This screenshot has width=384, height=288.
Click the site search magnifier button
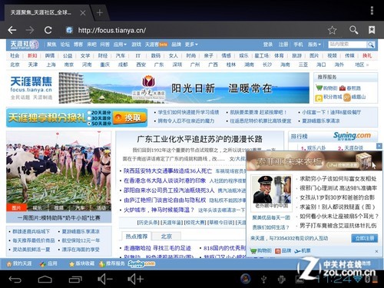370,45
